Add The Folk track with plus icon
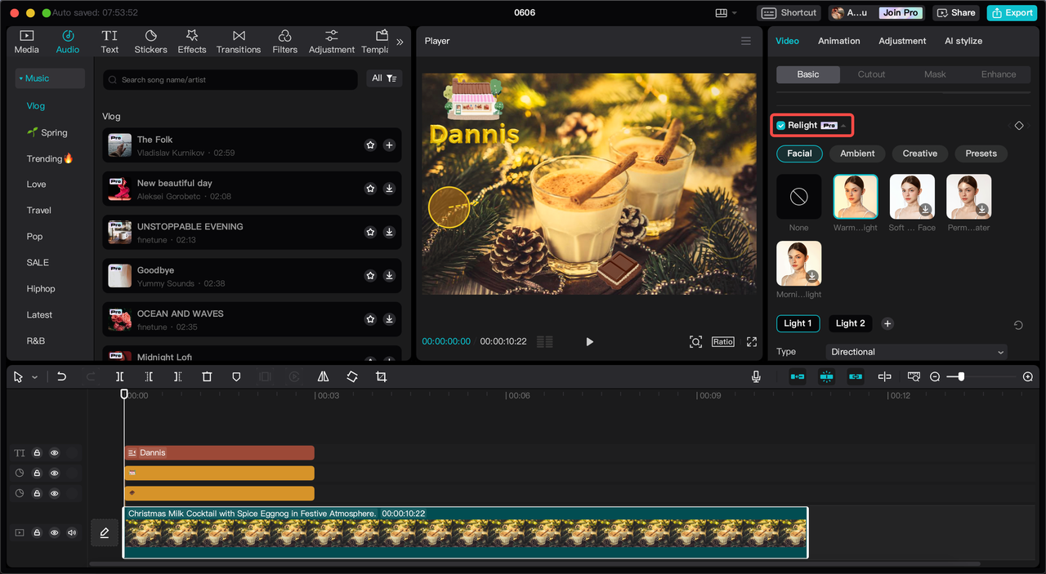The image size is (1046, 574). tap(389, 145)
